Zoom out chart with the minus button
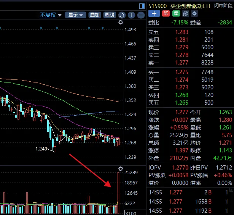The height and width of the screenshot is (215, 234). 141,15
